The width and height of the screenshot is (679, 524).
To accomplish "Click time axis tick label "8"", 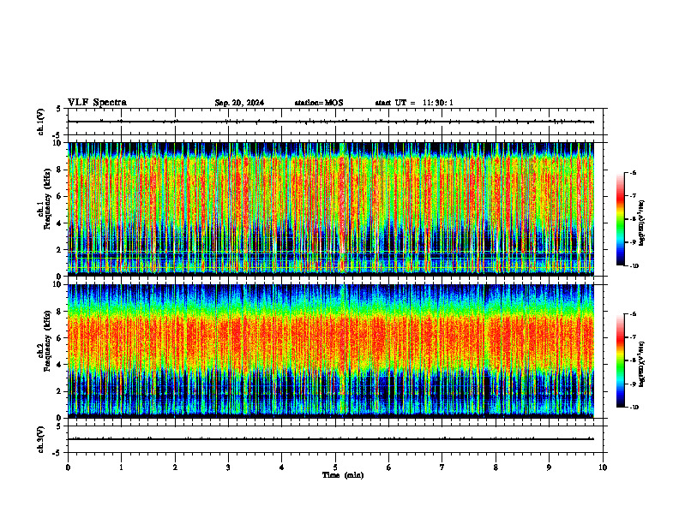I will tap(496, 467).
